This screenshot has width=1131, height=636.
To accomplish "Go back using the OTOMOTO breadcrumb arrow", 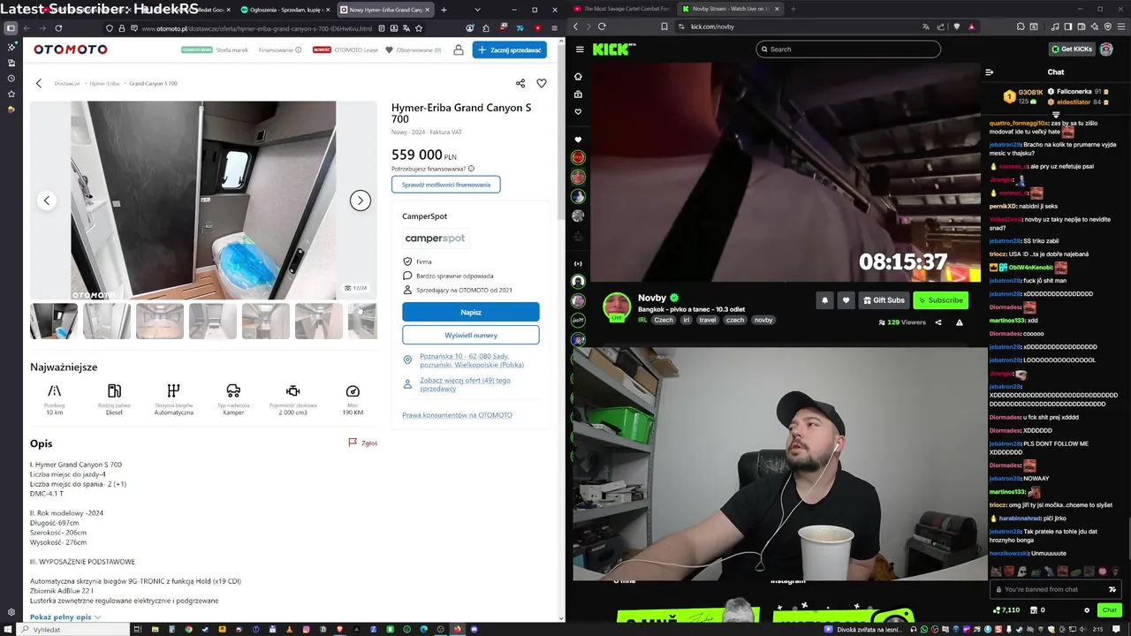I will click(x=39, y=83).
